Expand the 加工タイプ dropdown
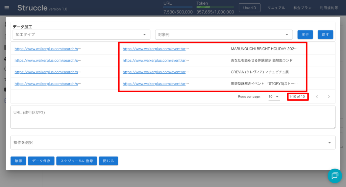Screen dimensions: 346x187 pyautogui.click(x=81, y=34)
